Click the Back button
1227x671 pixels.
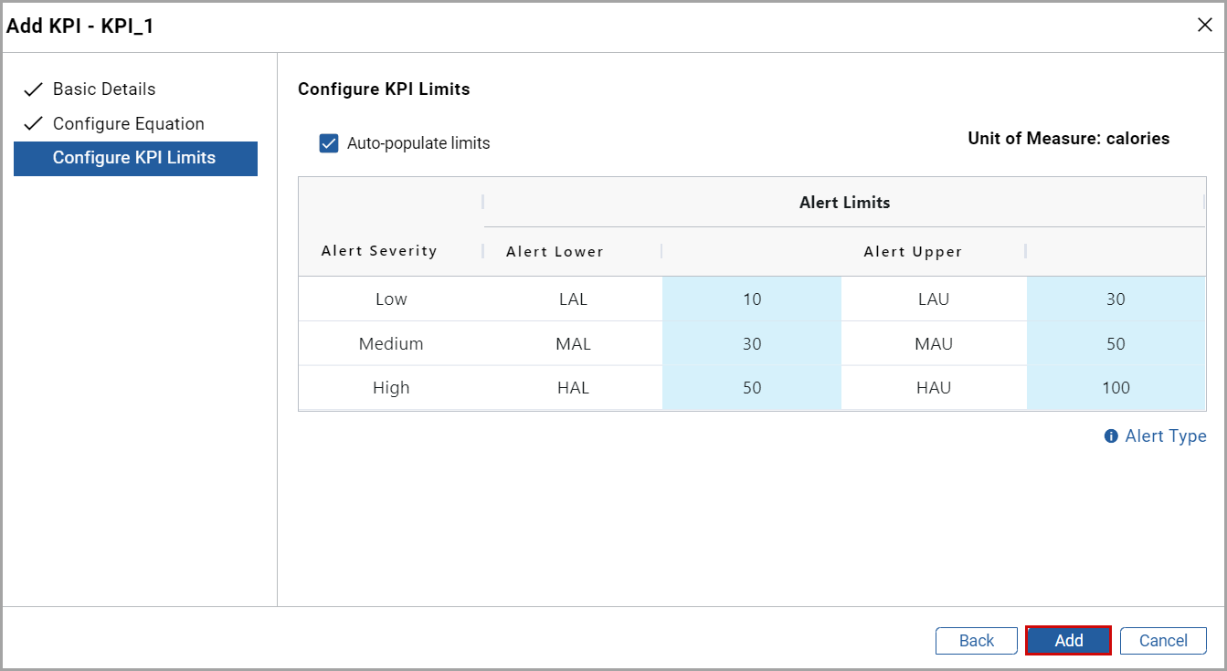(976, 640)
